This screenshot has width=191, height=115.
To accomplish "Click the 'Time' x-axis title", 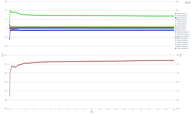I will pyautogui.click(x=92, y=112).
